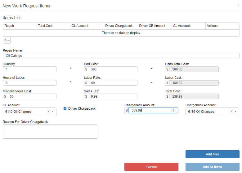This screenshot has height=173, width=242.
Task: Expand the Chargeback Account dropdown
Action: tap(235, 112)
